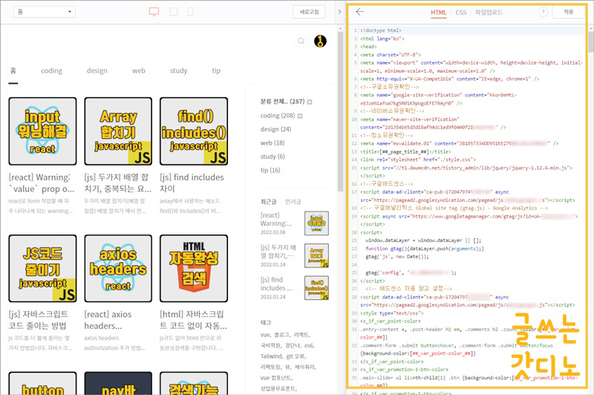Image resolution: width=594 pixels, height=395 pixels.
Task: Click the black profile avatar icon
Action: (321, 41)
